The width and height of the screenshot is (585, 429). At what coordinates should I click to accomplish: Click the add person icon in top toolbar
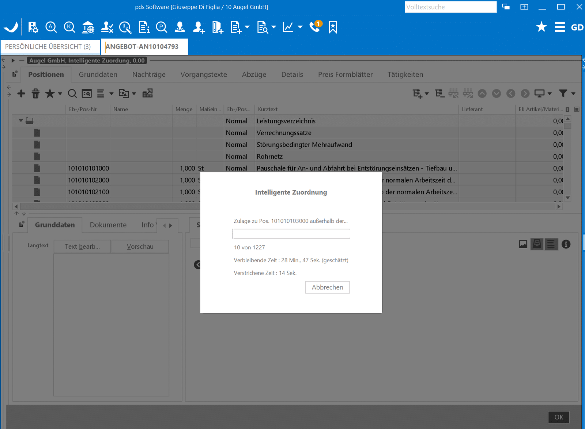[x=199, y=27]
